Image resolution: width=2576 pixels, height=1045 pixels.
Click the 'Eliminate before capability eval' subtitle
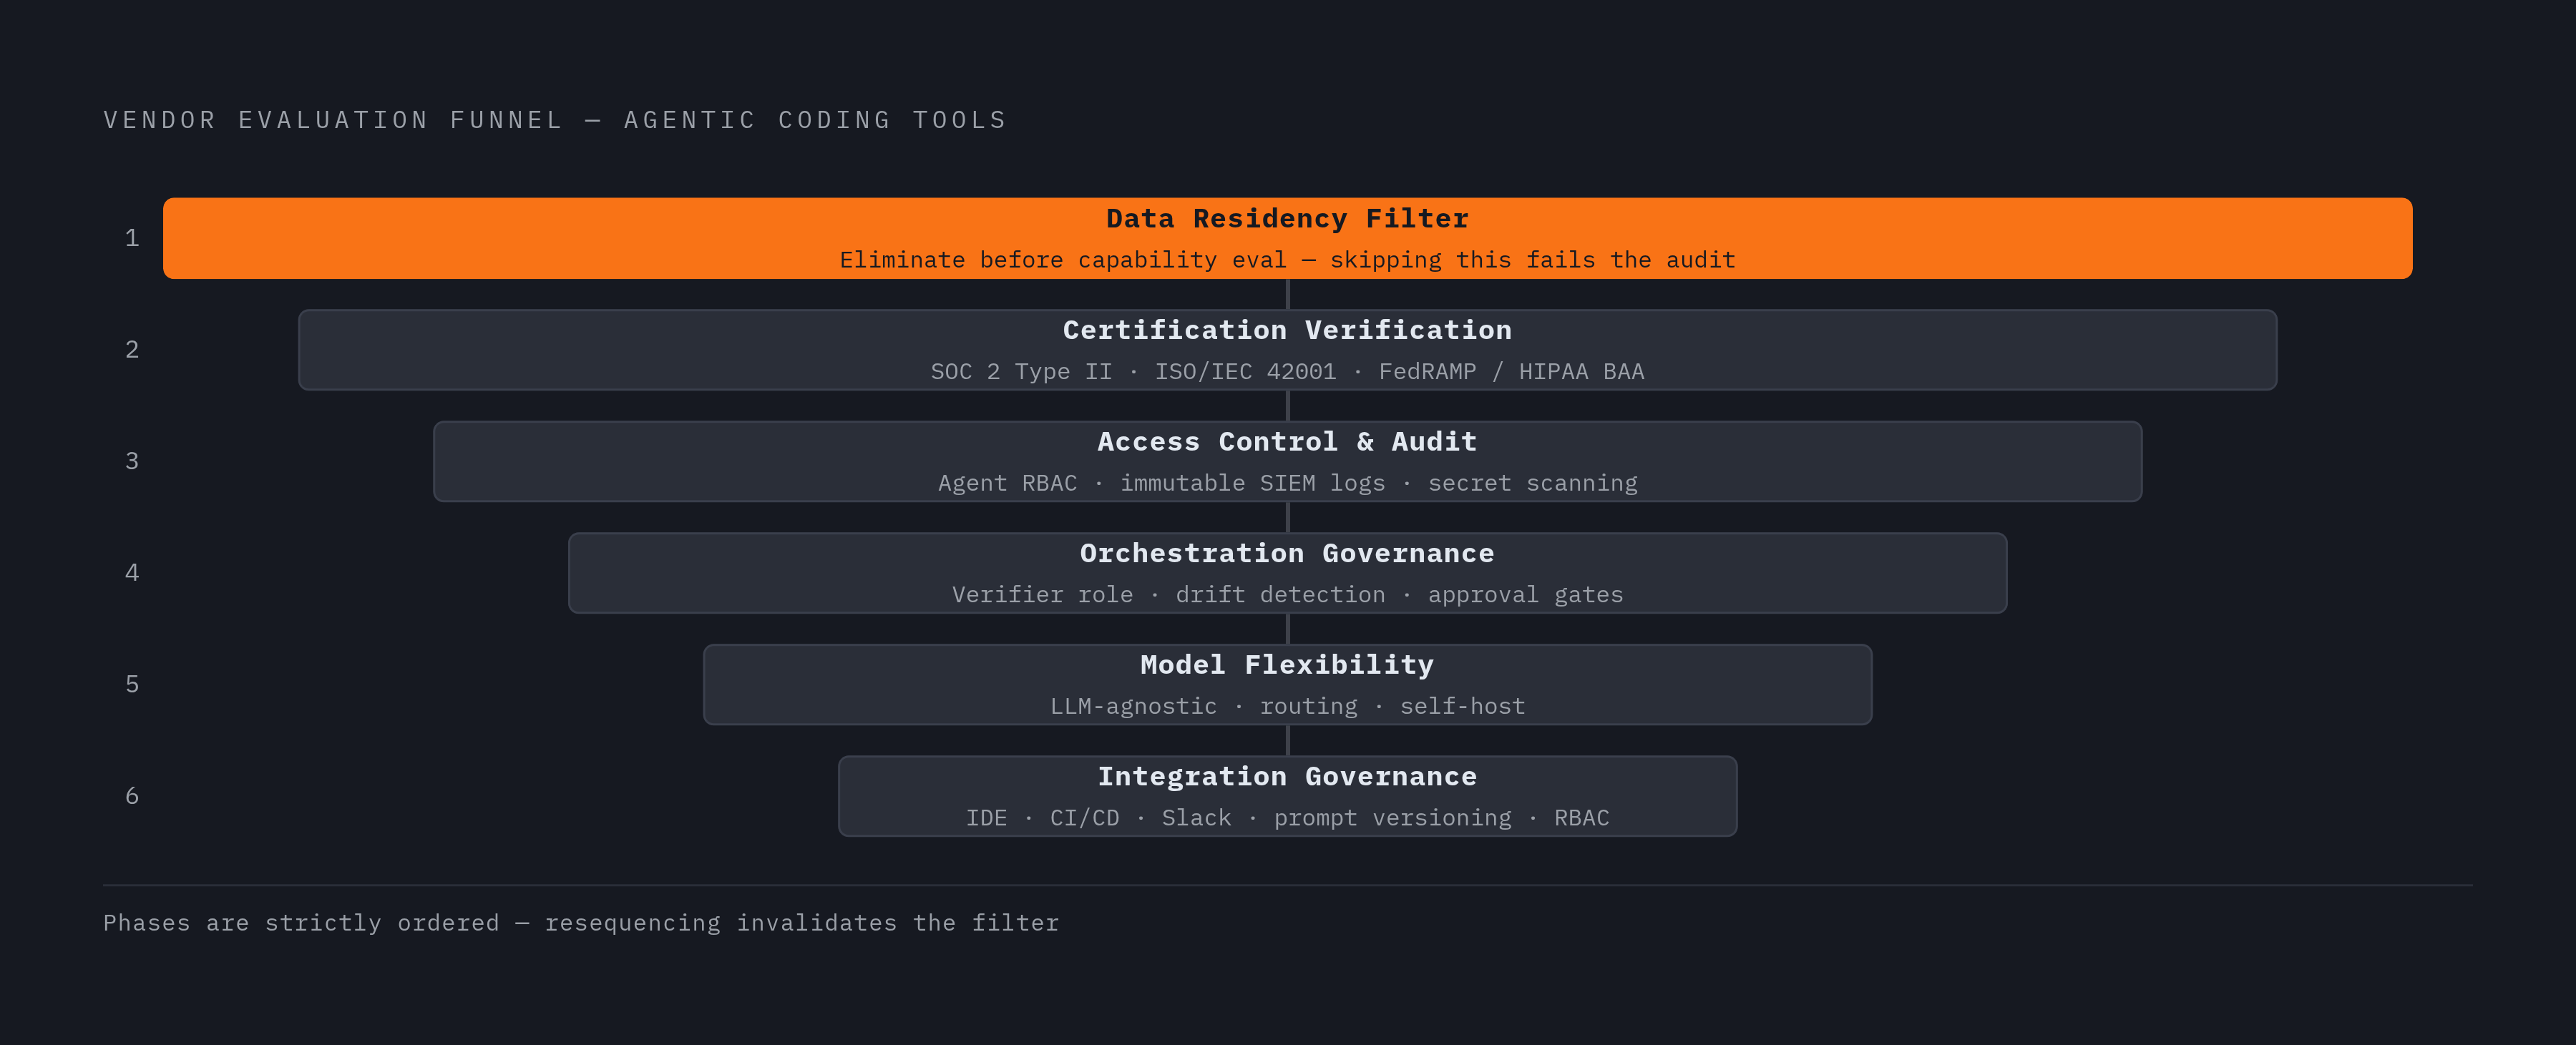1287,260
